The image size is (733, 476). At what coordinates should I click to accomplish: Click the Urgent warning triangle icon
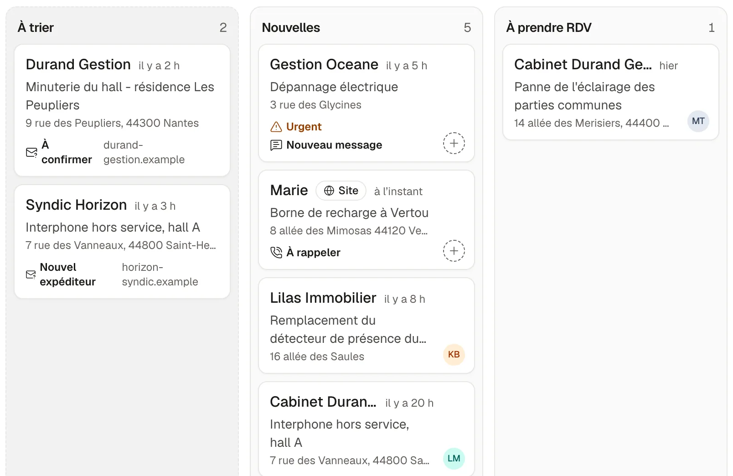tap(276, 127)
